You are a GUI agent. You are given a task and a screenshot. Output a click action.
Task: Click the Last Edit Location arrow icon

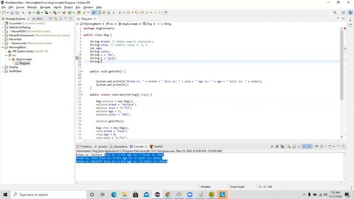tap(137, 13)
